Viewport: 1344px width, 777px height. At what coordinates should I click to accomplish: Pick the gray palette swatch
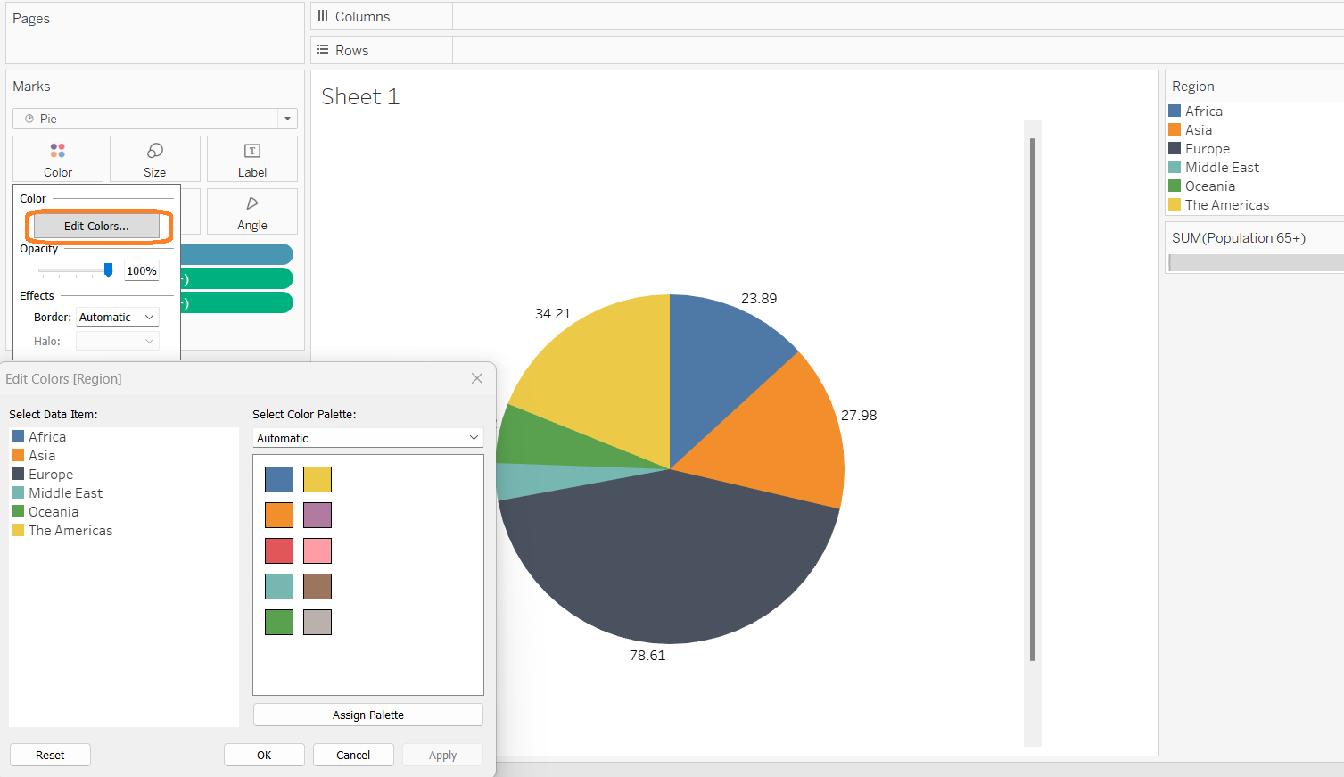[x=317, y=622]
